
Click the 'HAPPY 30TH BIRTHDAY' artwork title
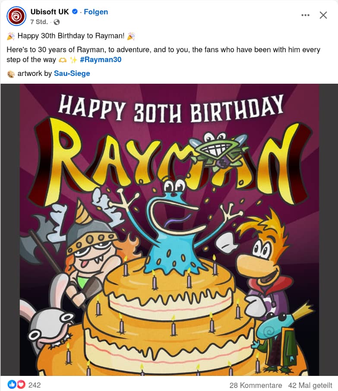coord(171,108)
